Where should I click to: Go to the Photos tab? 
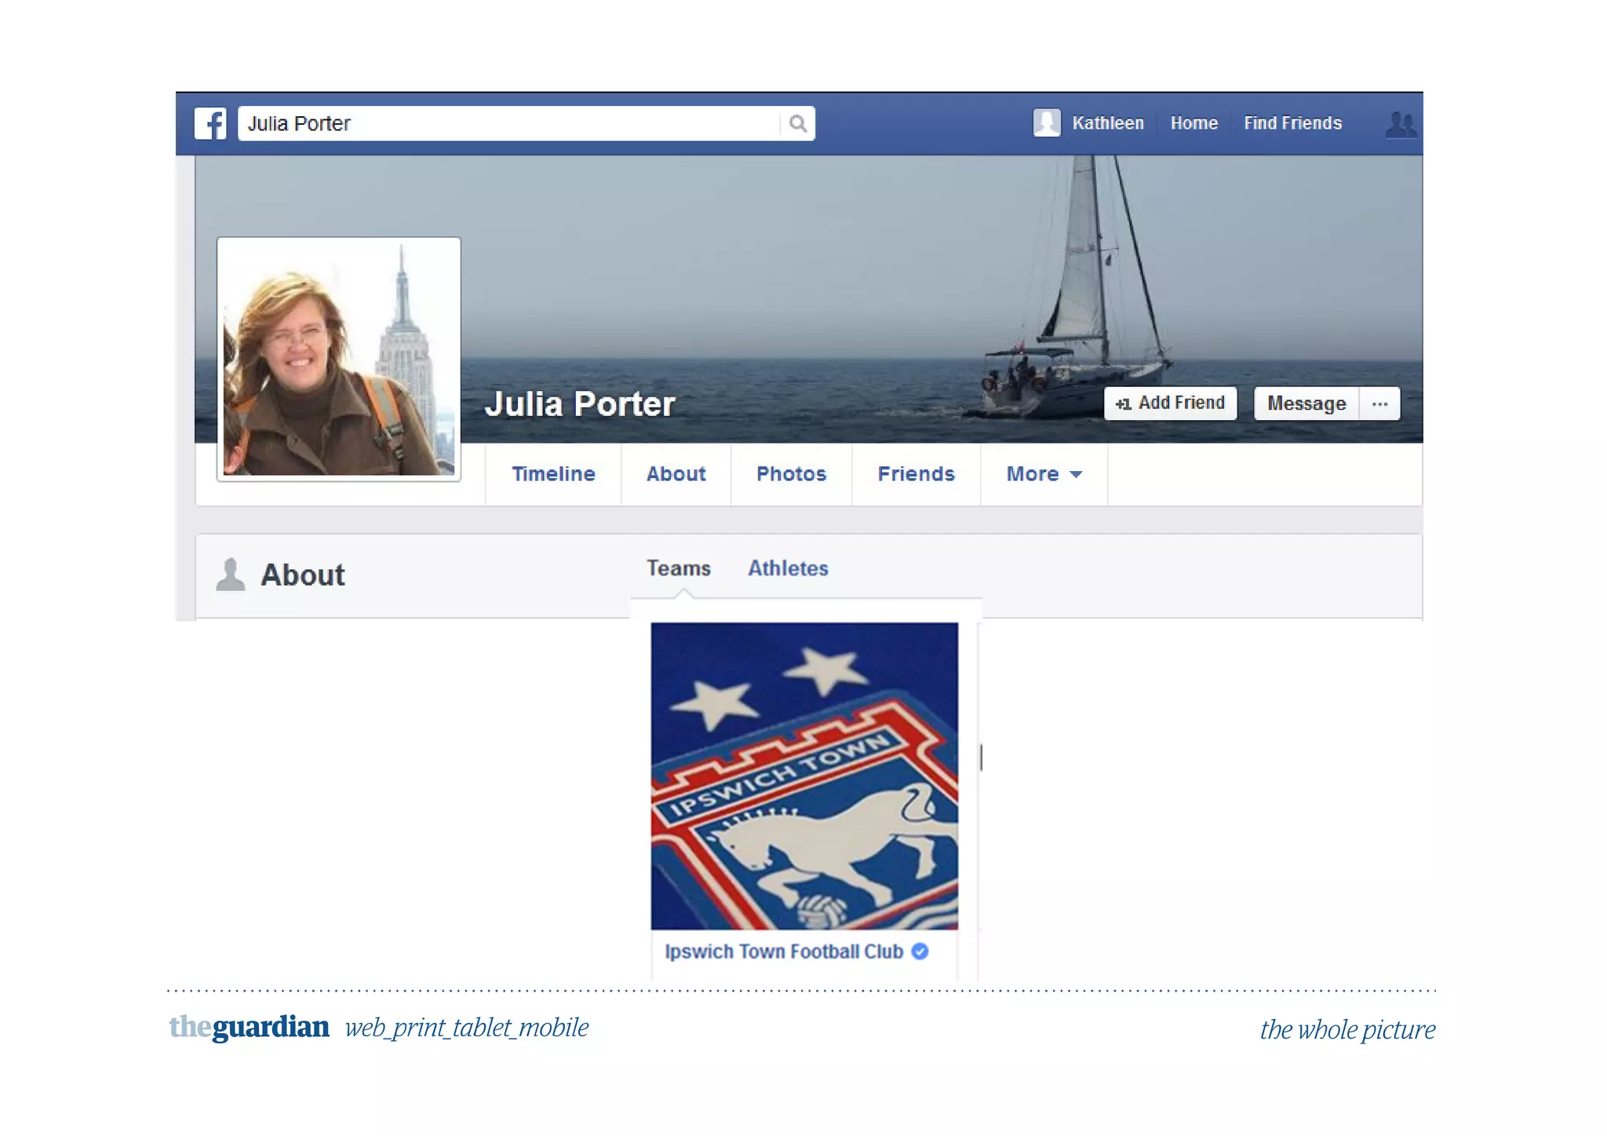click(791, 474)
